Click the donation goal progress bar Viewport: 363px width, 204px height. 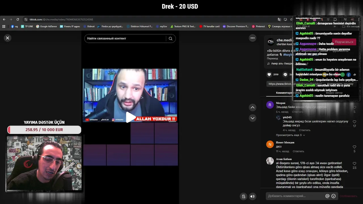coord(44,130)
